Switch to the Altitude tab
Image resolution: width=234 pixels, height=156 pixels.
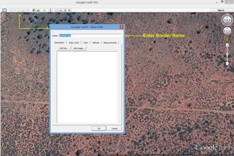tap(96, 43)
